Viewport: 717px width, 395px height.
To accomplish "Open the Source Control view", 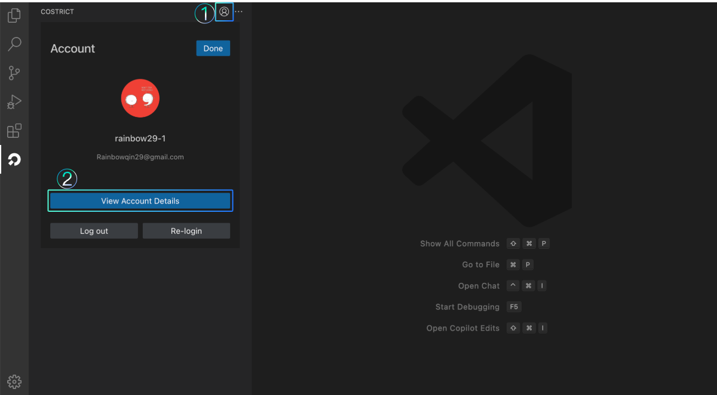I will (x=14, y=72).
